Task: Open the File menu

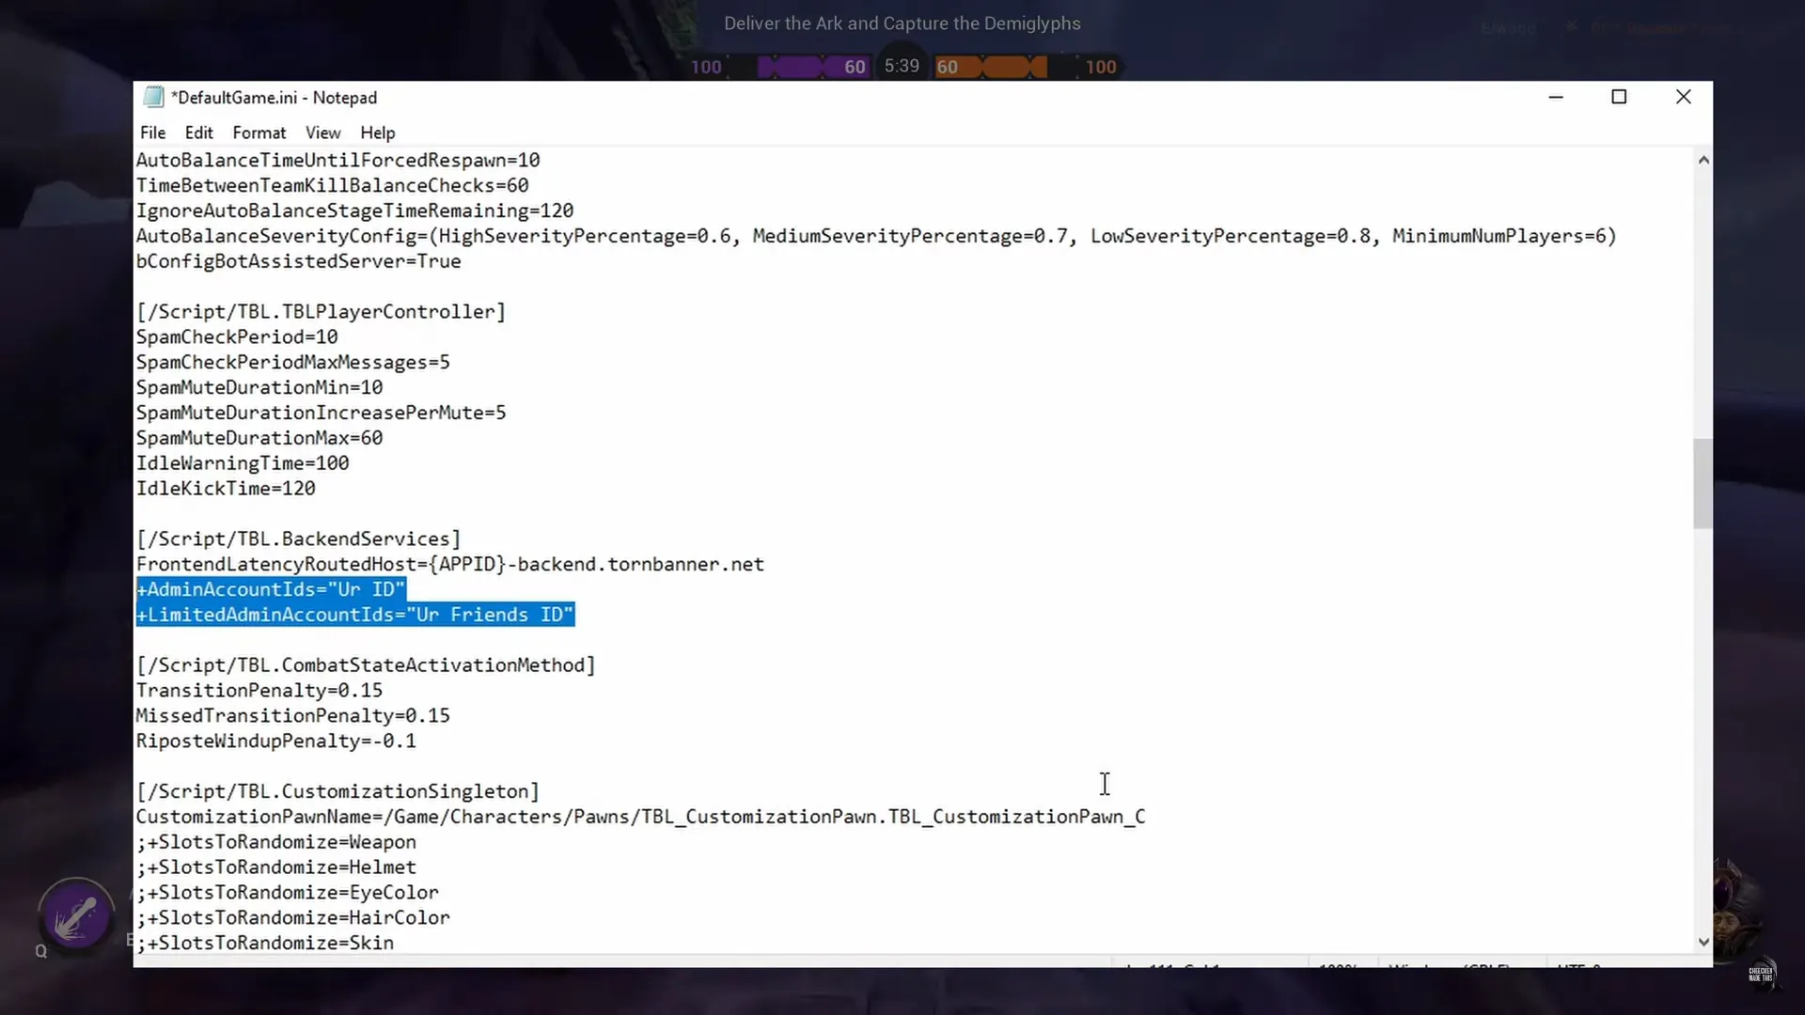Action: (152, 132)
